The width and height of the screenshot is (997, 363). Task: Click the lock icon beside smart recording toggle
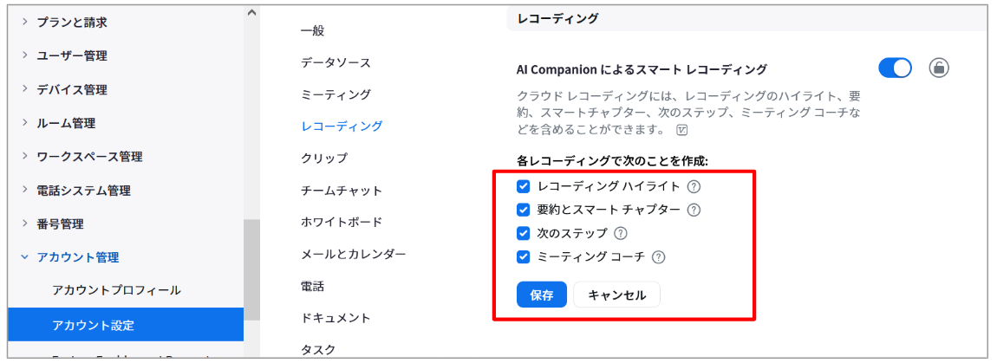(x=939, y=68)
